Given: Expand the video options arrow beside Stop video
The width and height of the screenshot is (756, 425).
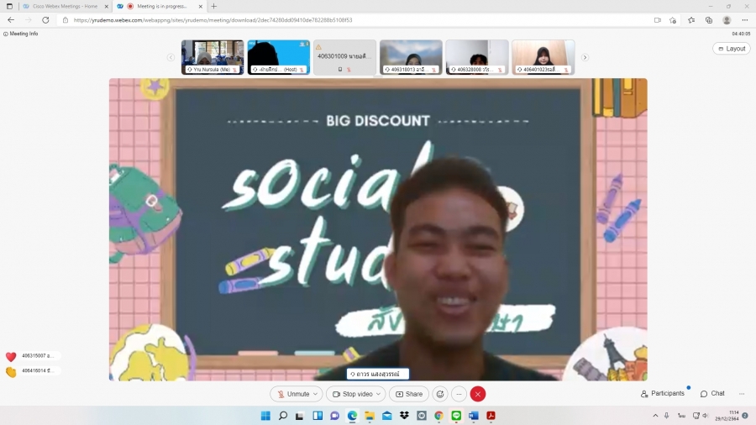Looking at the screenshot, I should pyautogui.click(x=380, y=394).
